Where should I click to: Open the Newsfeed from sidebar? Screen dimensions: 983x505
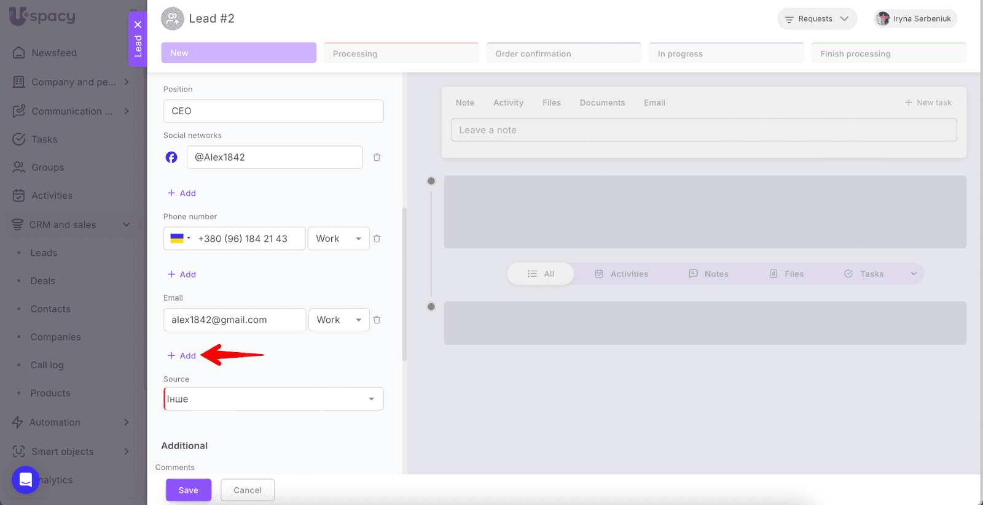(54, 53)
